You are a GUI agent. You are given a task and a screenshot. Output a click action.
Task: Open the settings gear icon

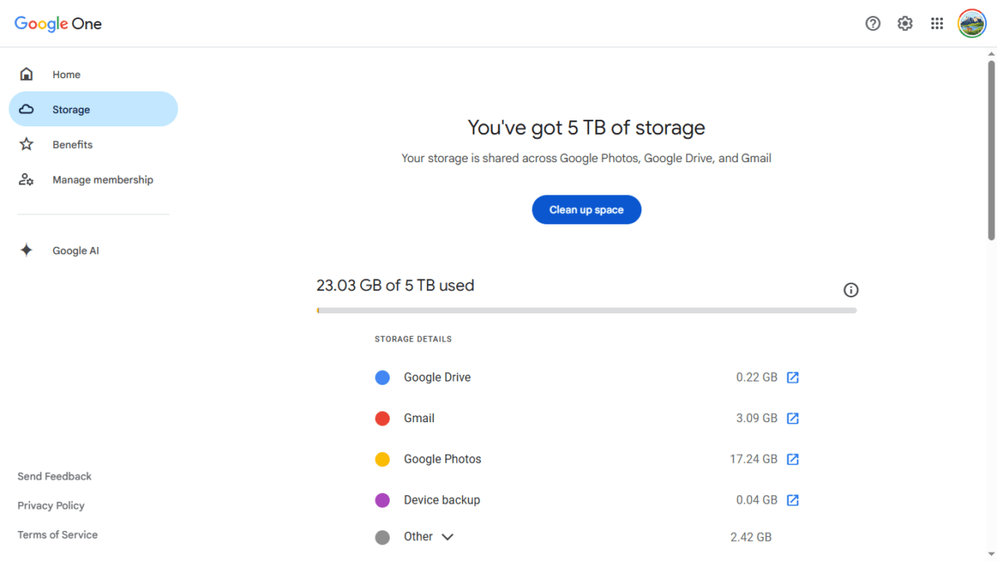[x=905, y=23]
